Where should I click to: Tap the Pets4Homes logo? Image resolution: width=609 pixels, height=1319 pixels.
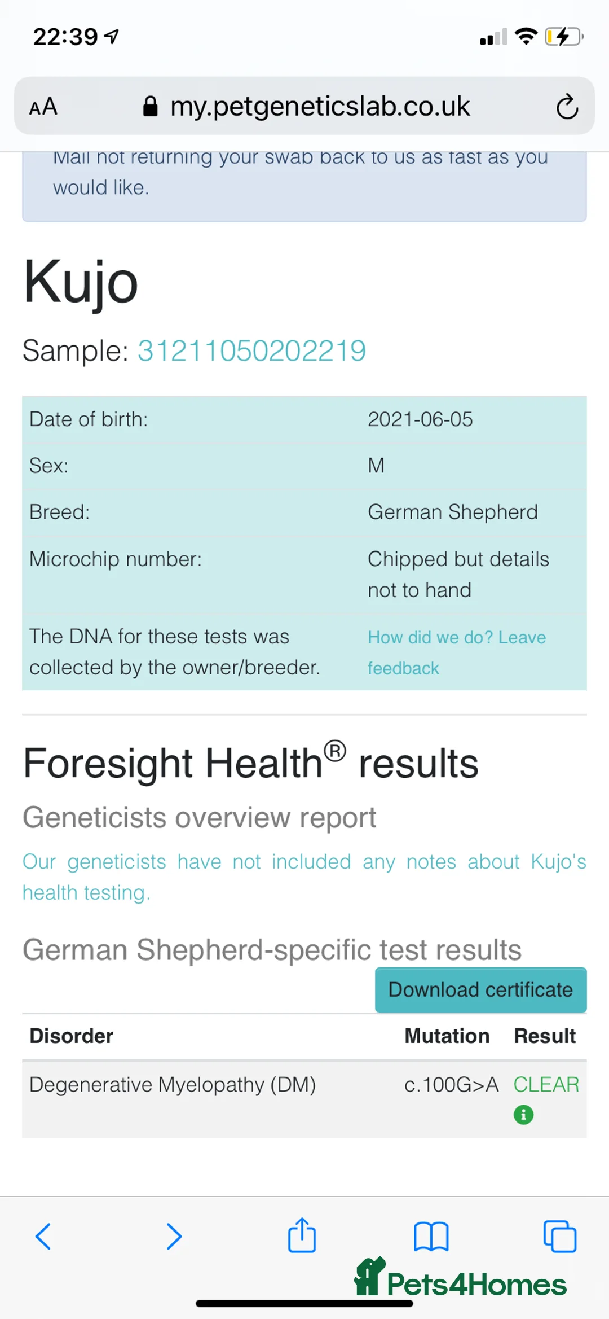461,1278
